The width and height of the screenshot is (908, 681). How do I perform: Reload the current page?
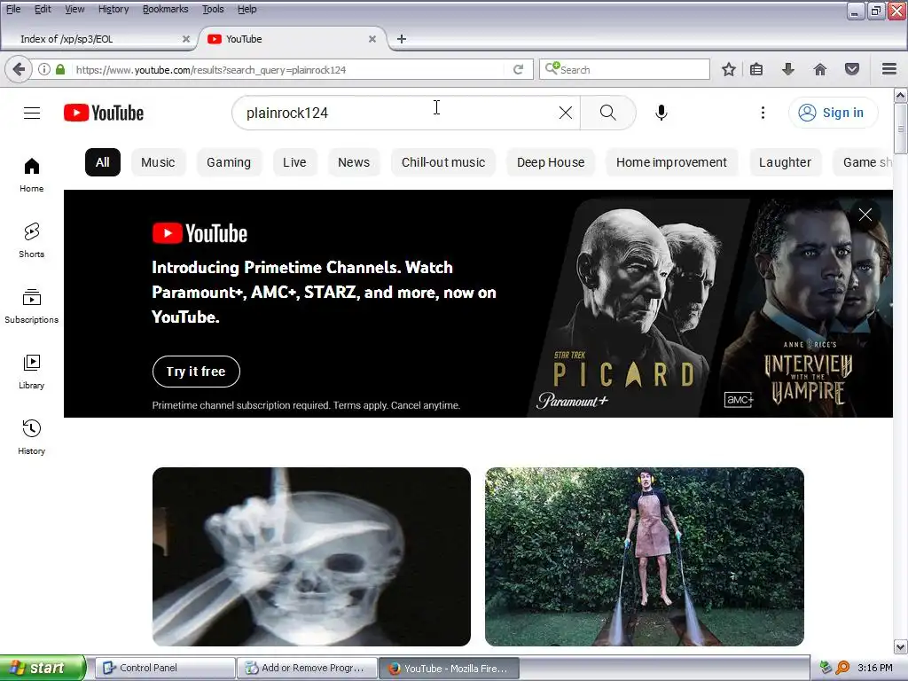click(x=518, y=69)
